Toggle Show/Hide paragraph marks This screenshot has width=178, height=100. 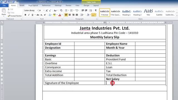click(96, 11)
